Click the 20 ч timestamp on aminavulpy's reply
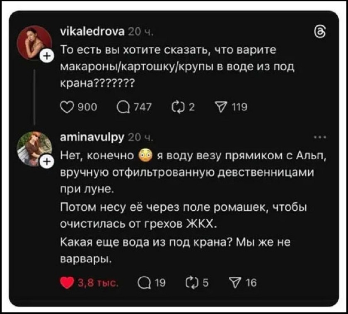348x314 pixels. [135, 138]
